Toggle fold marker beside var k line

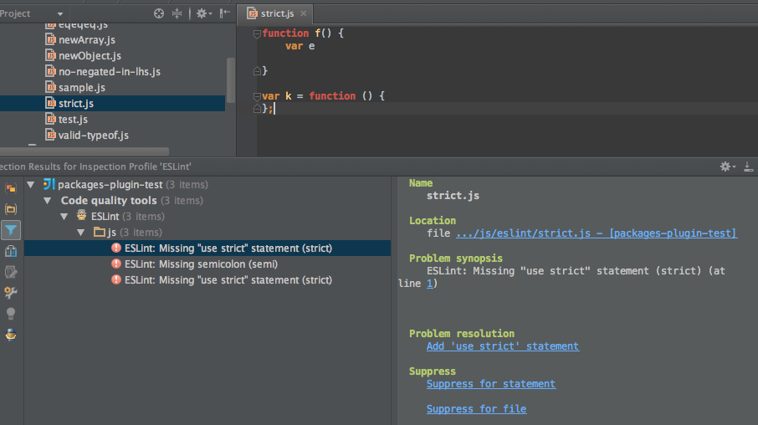click(258, 96)
